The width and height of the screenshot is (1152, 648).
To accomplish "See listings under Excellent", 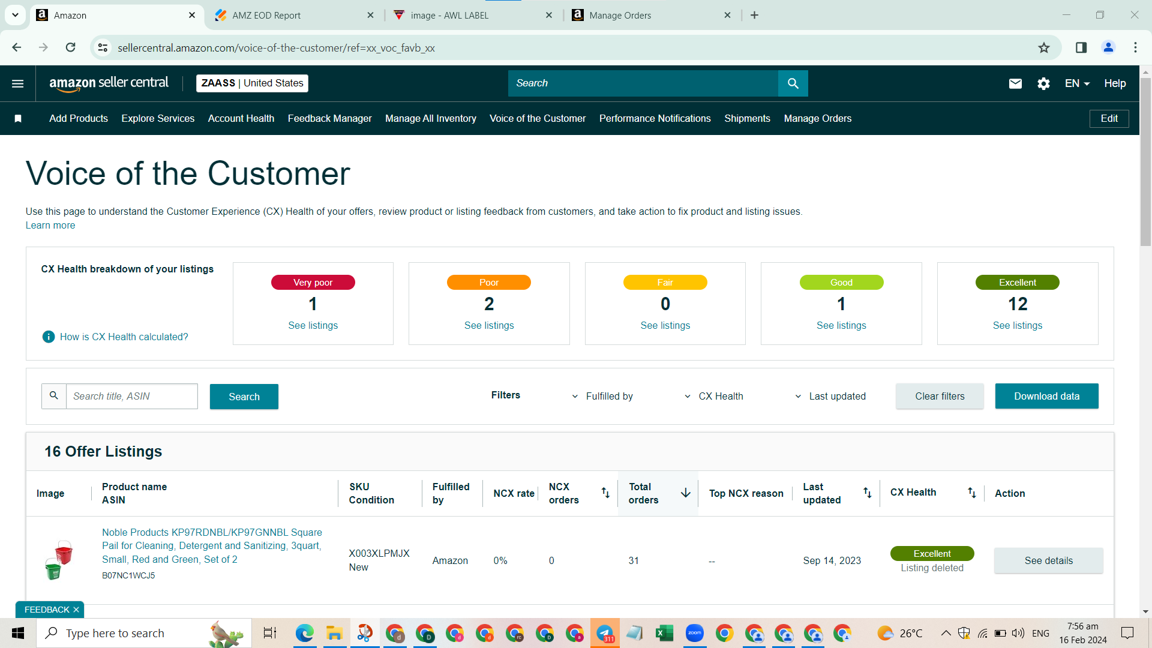I will [1018, 326].
